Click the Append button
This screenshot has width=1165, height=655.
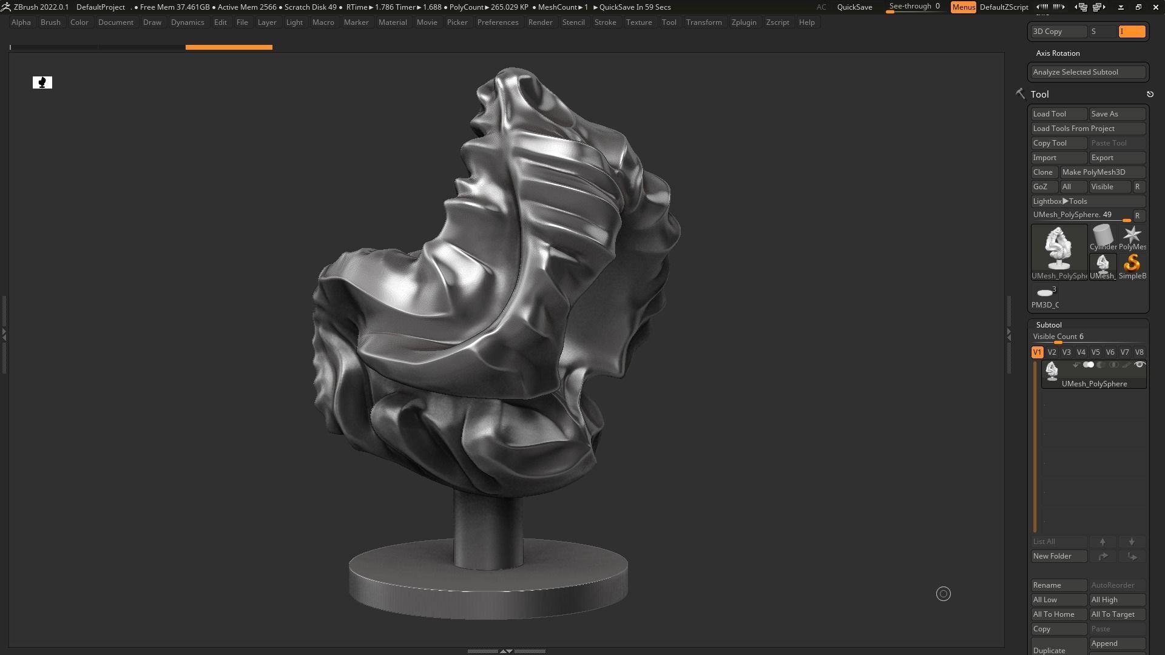[1117, 643]
